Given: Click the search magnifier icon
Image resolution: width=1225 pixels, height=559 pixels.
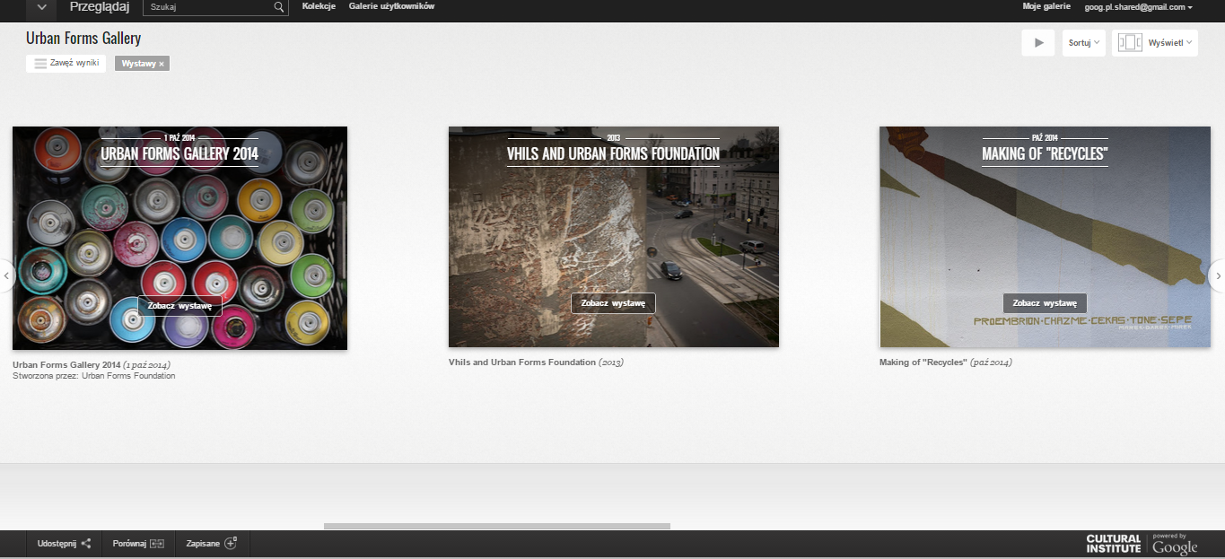Looking at the screenshot, I should pyautogui.click(x=279, y=7).
